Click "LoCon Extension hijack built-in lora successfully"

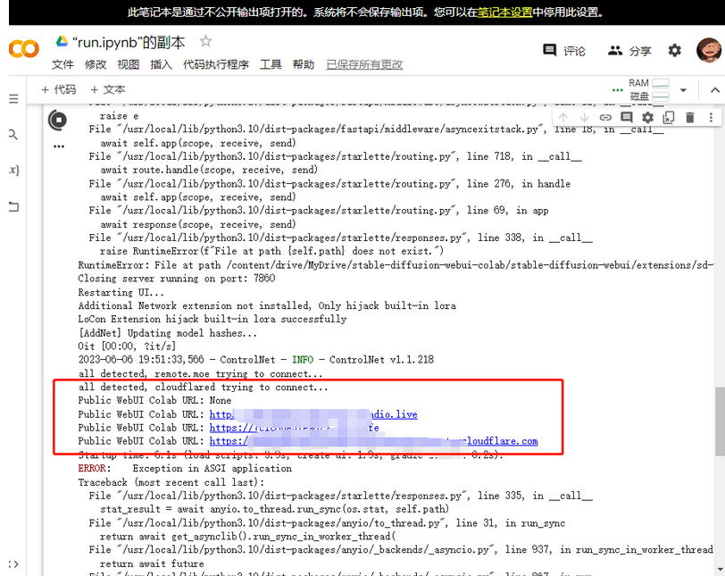pos(212,319)
